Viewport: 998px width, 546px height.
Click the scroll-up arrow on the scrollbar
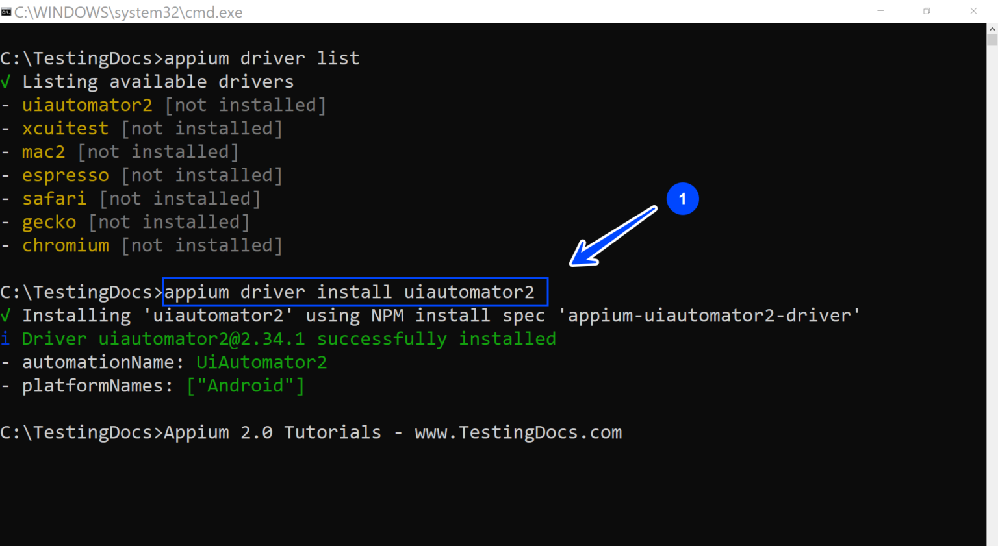click(x=993, y=28)
